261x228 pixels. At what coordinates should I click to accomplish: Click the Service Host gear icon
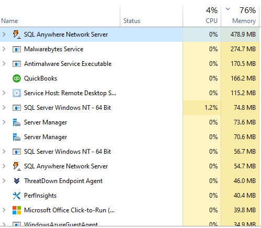pyautogui.click(x=17, y=93)
